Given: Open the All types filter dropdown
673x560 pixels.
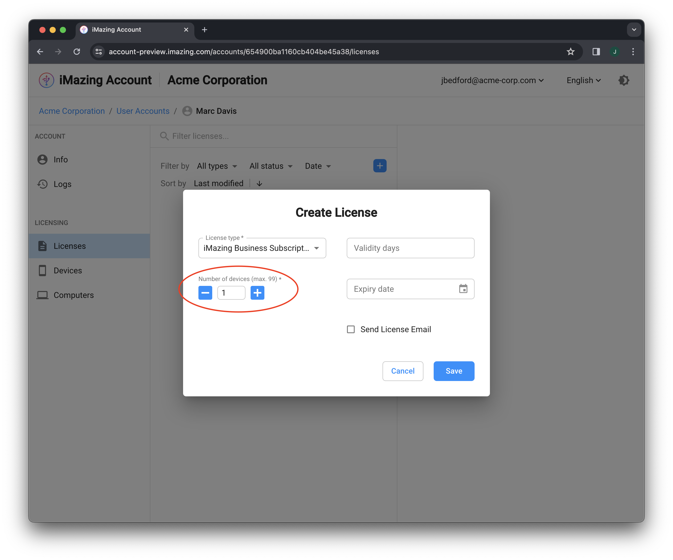Looking at the screenshot, I should (x=217, y=166).
